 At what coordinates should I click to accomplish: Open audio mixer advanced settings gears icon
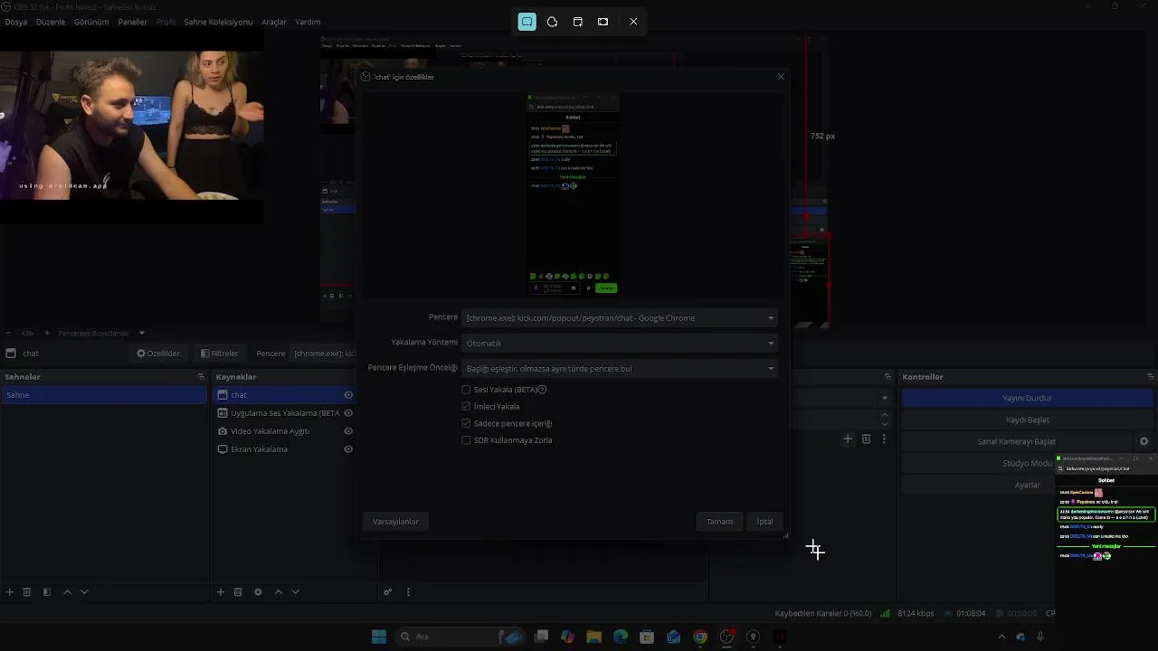tap(387, 592)
